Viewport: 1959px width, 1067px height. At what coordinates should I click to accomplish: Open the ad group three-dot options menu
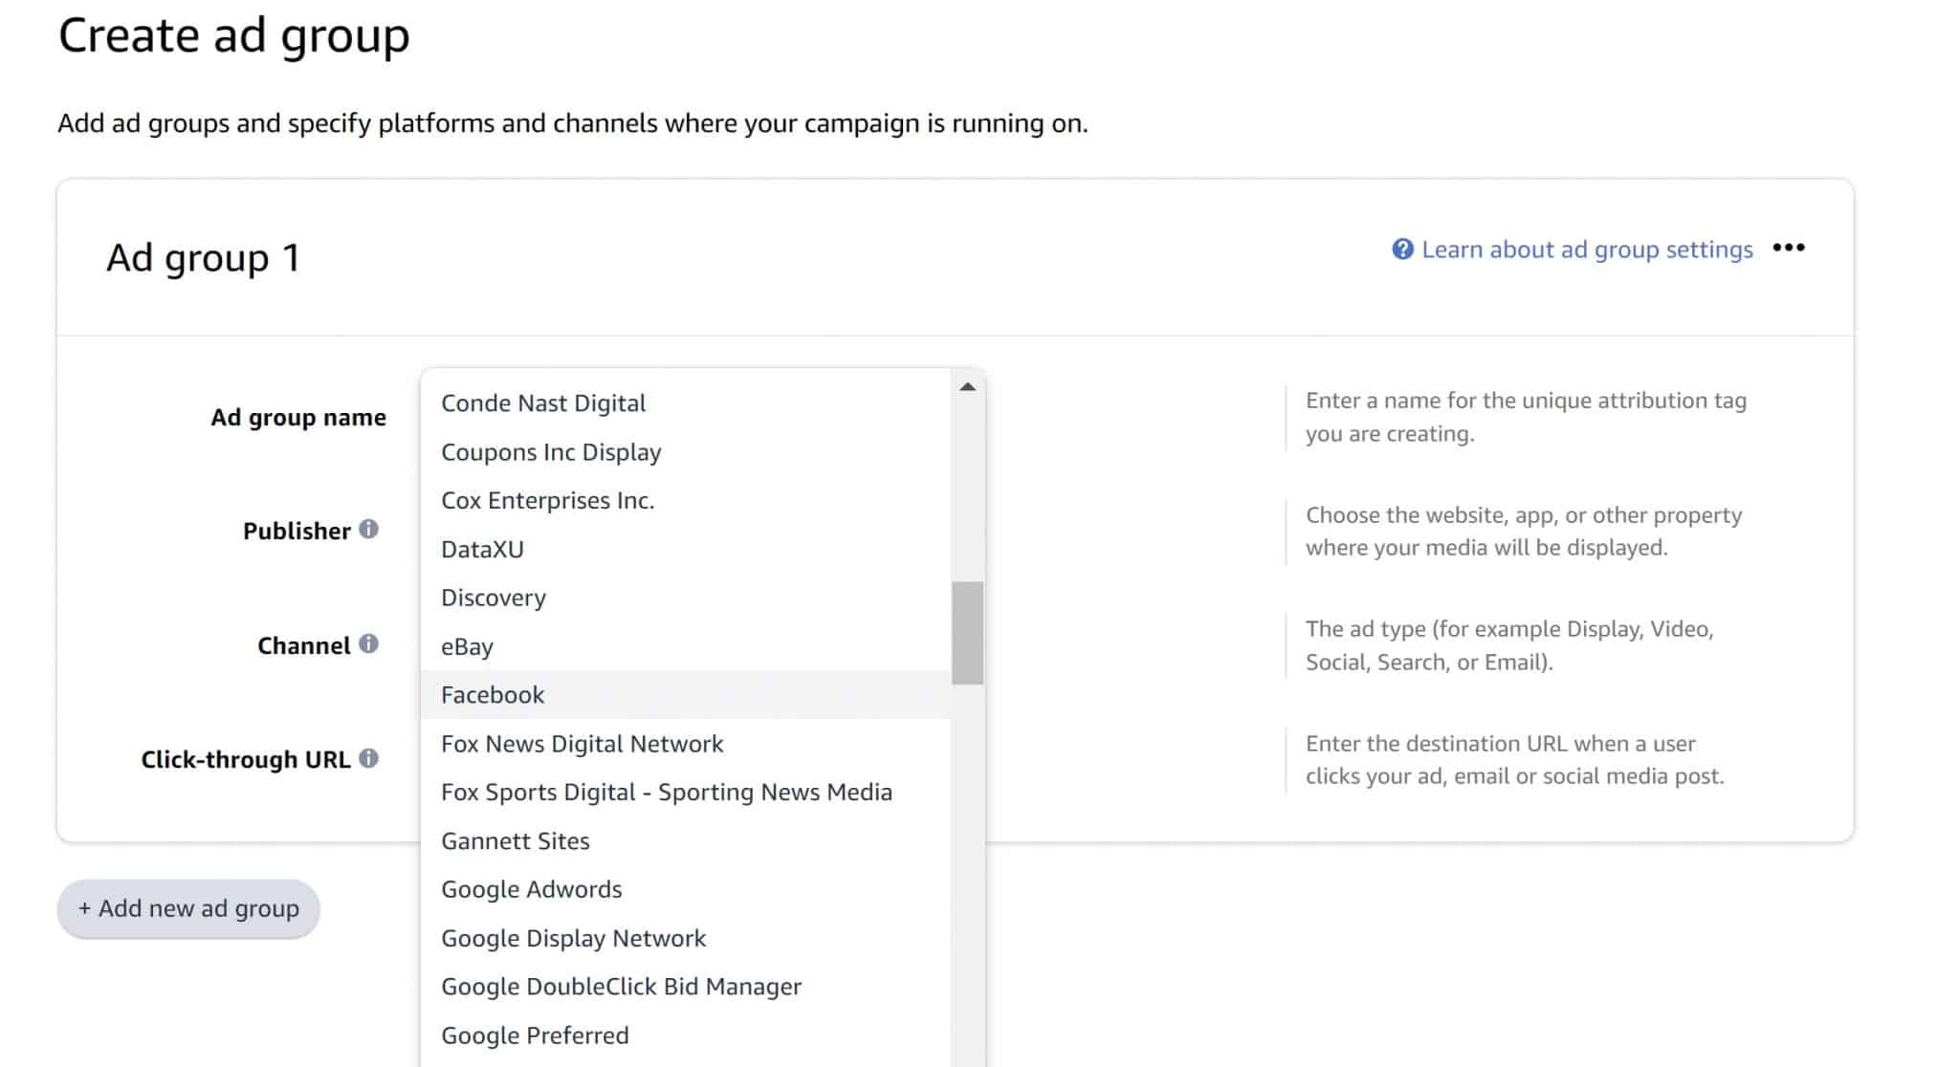click(x=1788, y=248)
